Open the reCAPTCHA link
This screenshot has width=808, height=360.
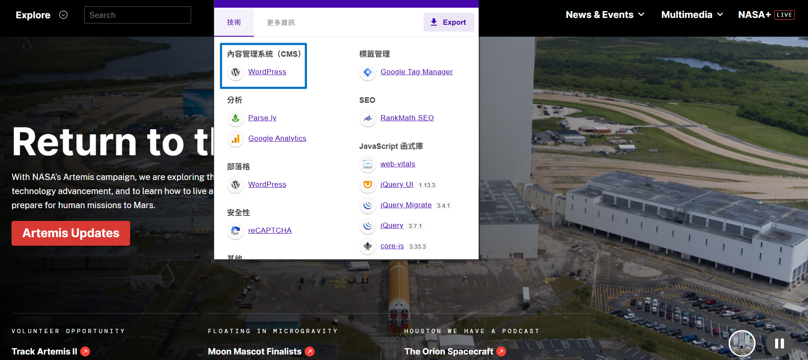tap(270, 230)
